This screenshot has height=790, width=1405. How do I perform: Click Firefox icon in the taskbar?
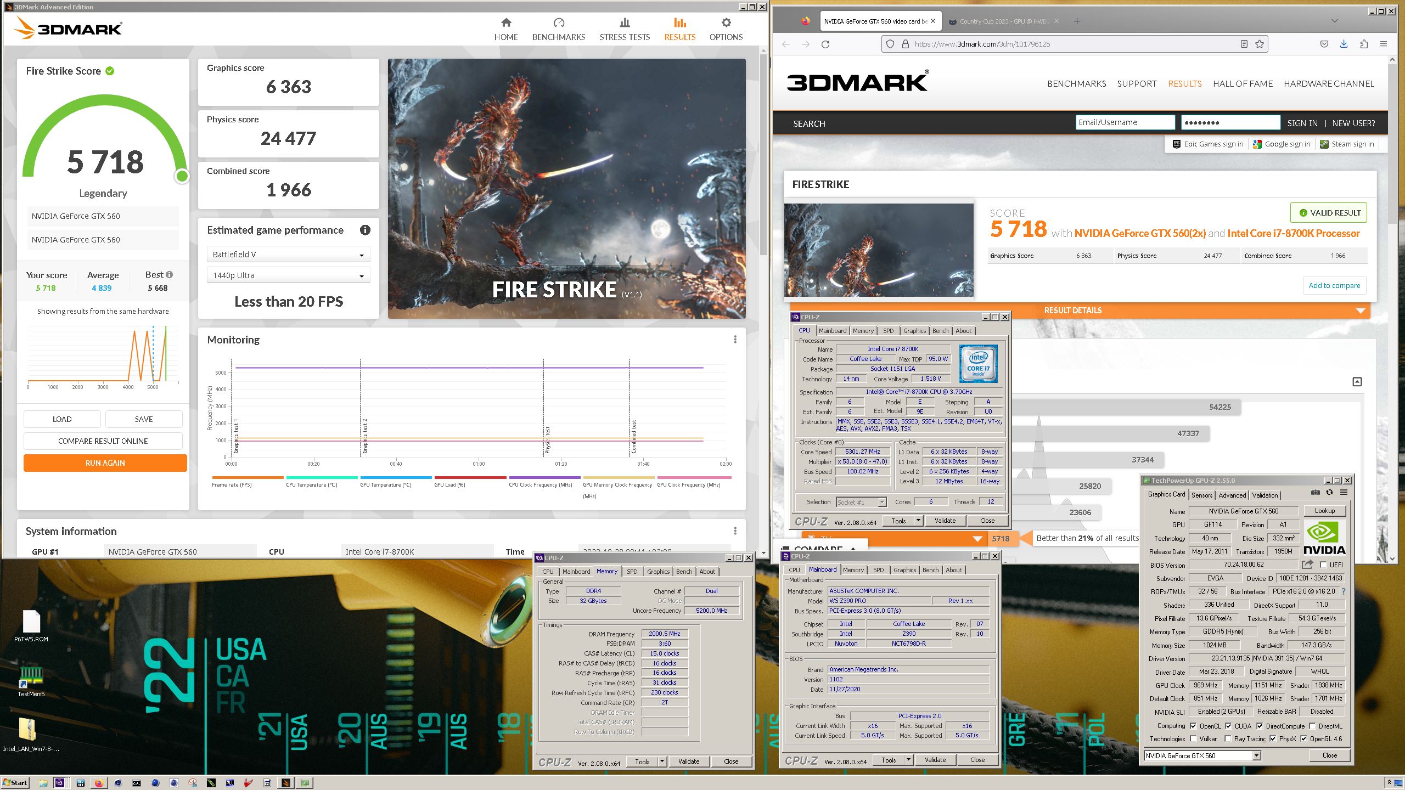click(x=99, y=783)
